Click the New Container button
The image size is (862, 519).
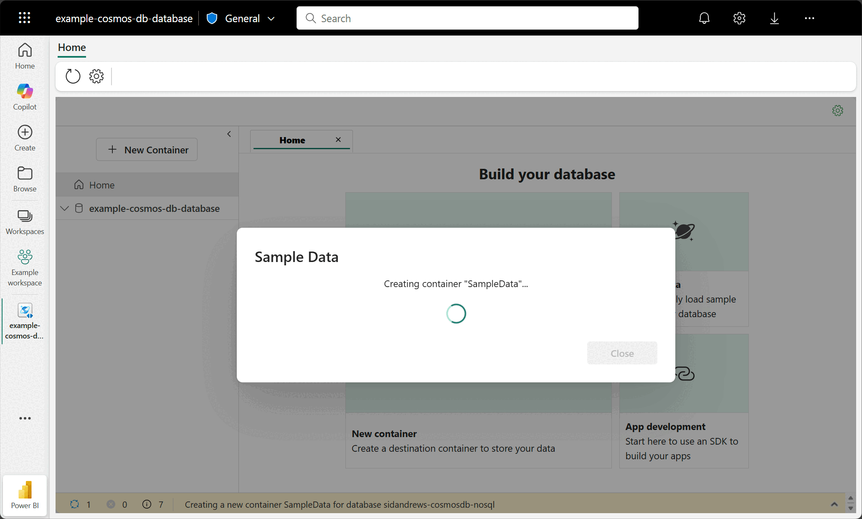pyautogui.click(x=147, y=150)
